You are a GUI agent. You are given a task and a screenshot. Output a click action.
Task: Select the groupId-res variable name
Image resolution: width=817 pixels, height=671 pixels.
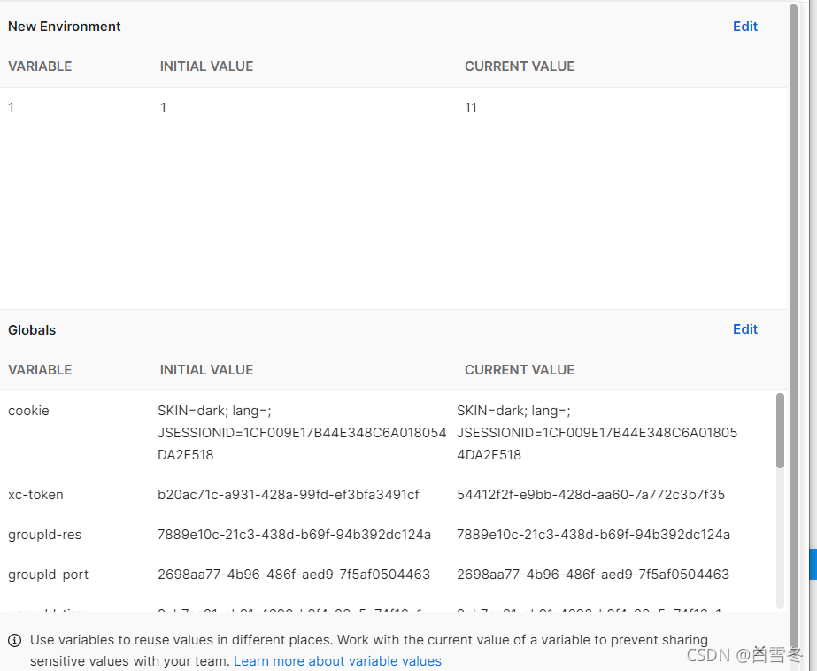[45, 535]
